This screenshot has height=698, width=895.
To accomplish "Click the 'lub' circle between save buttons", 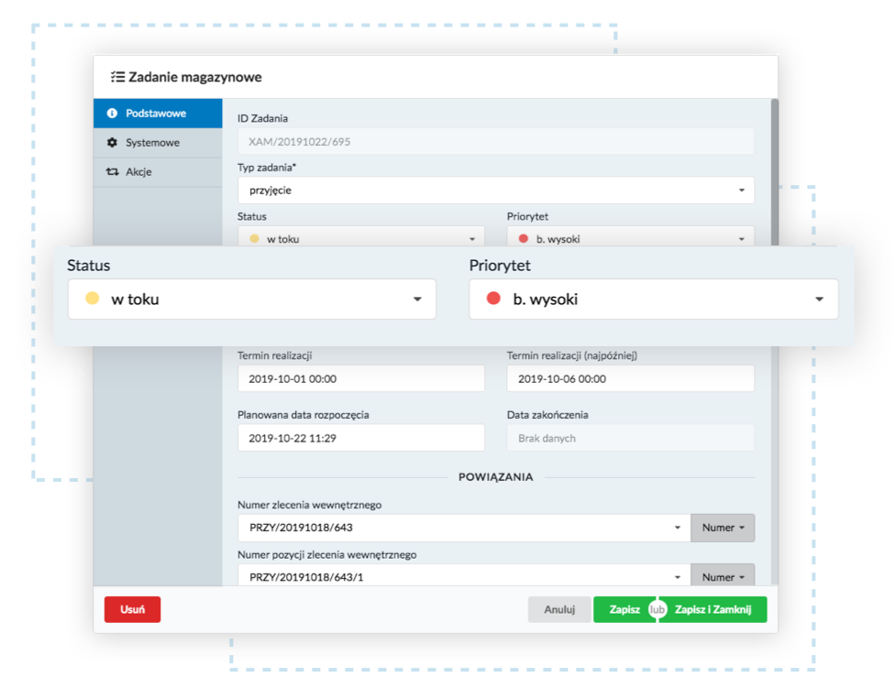I will [657, 610].
